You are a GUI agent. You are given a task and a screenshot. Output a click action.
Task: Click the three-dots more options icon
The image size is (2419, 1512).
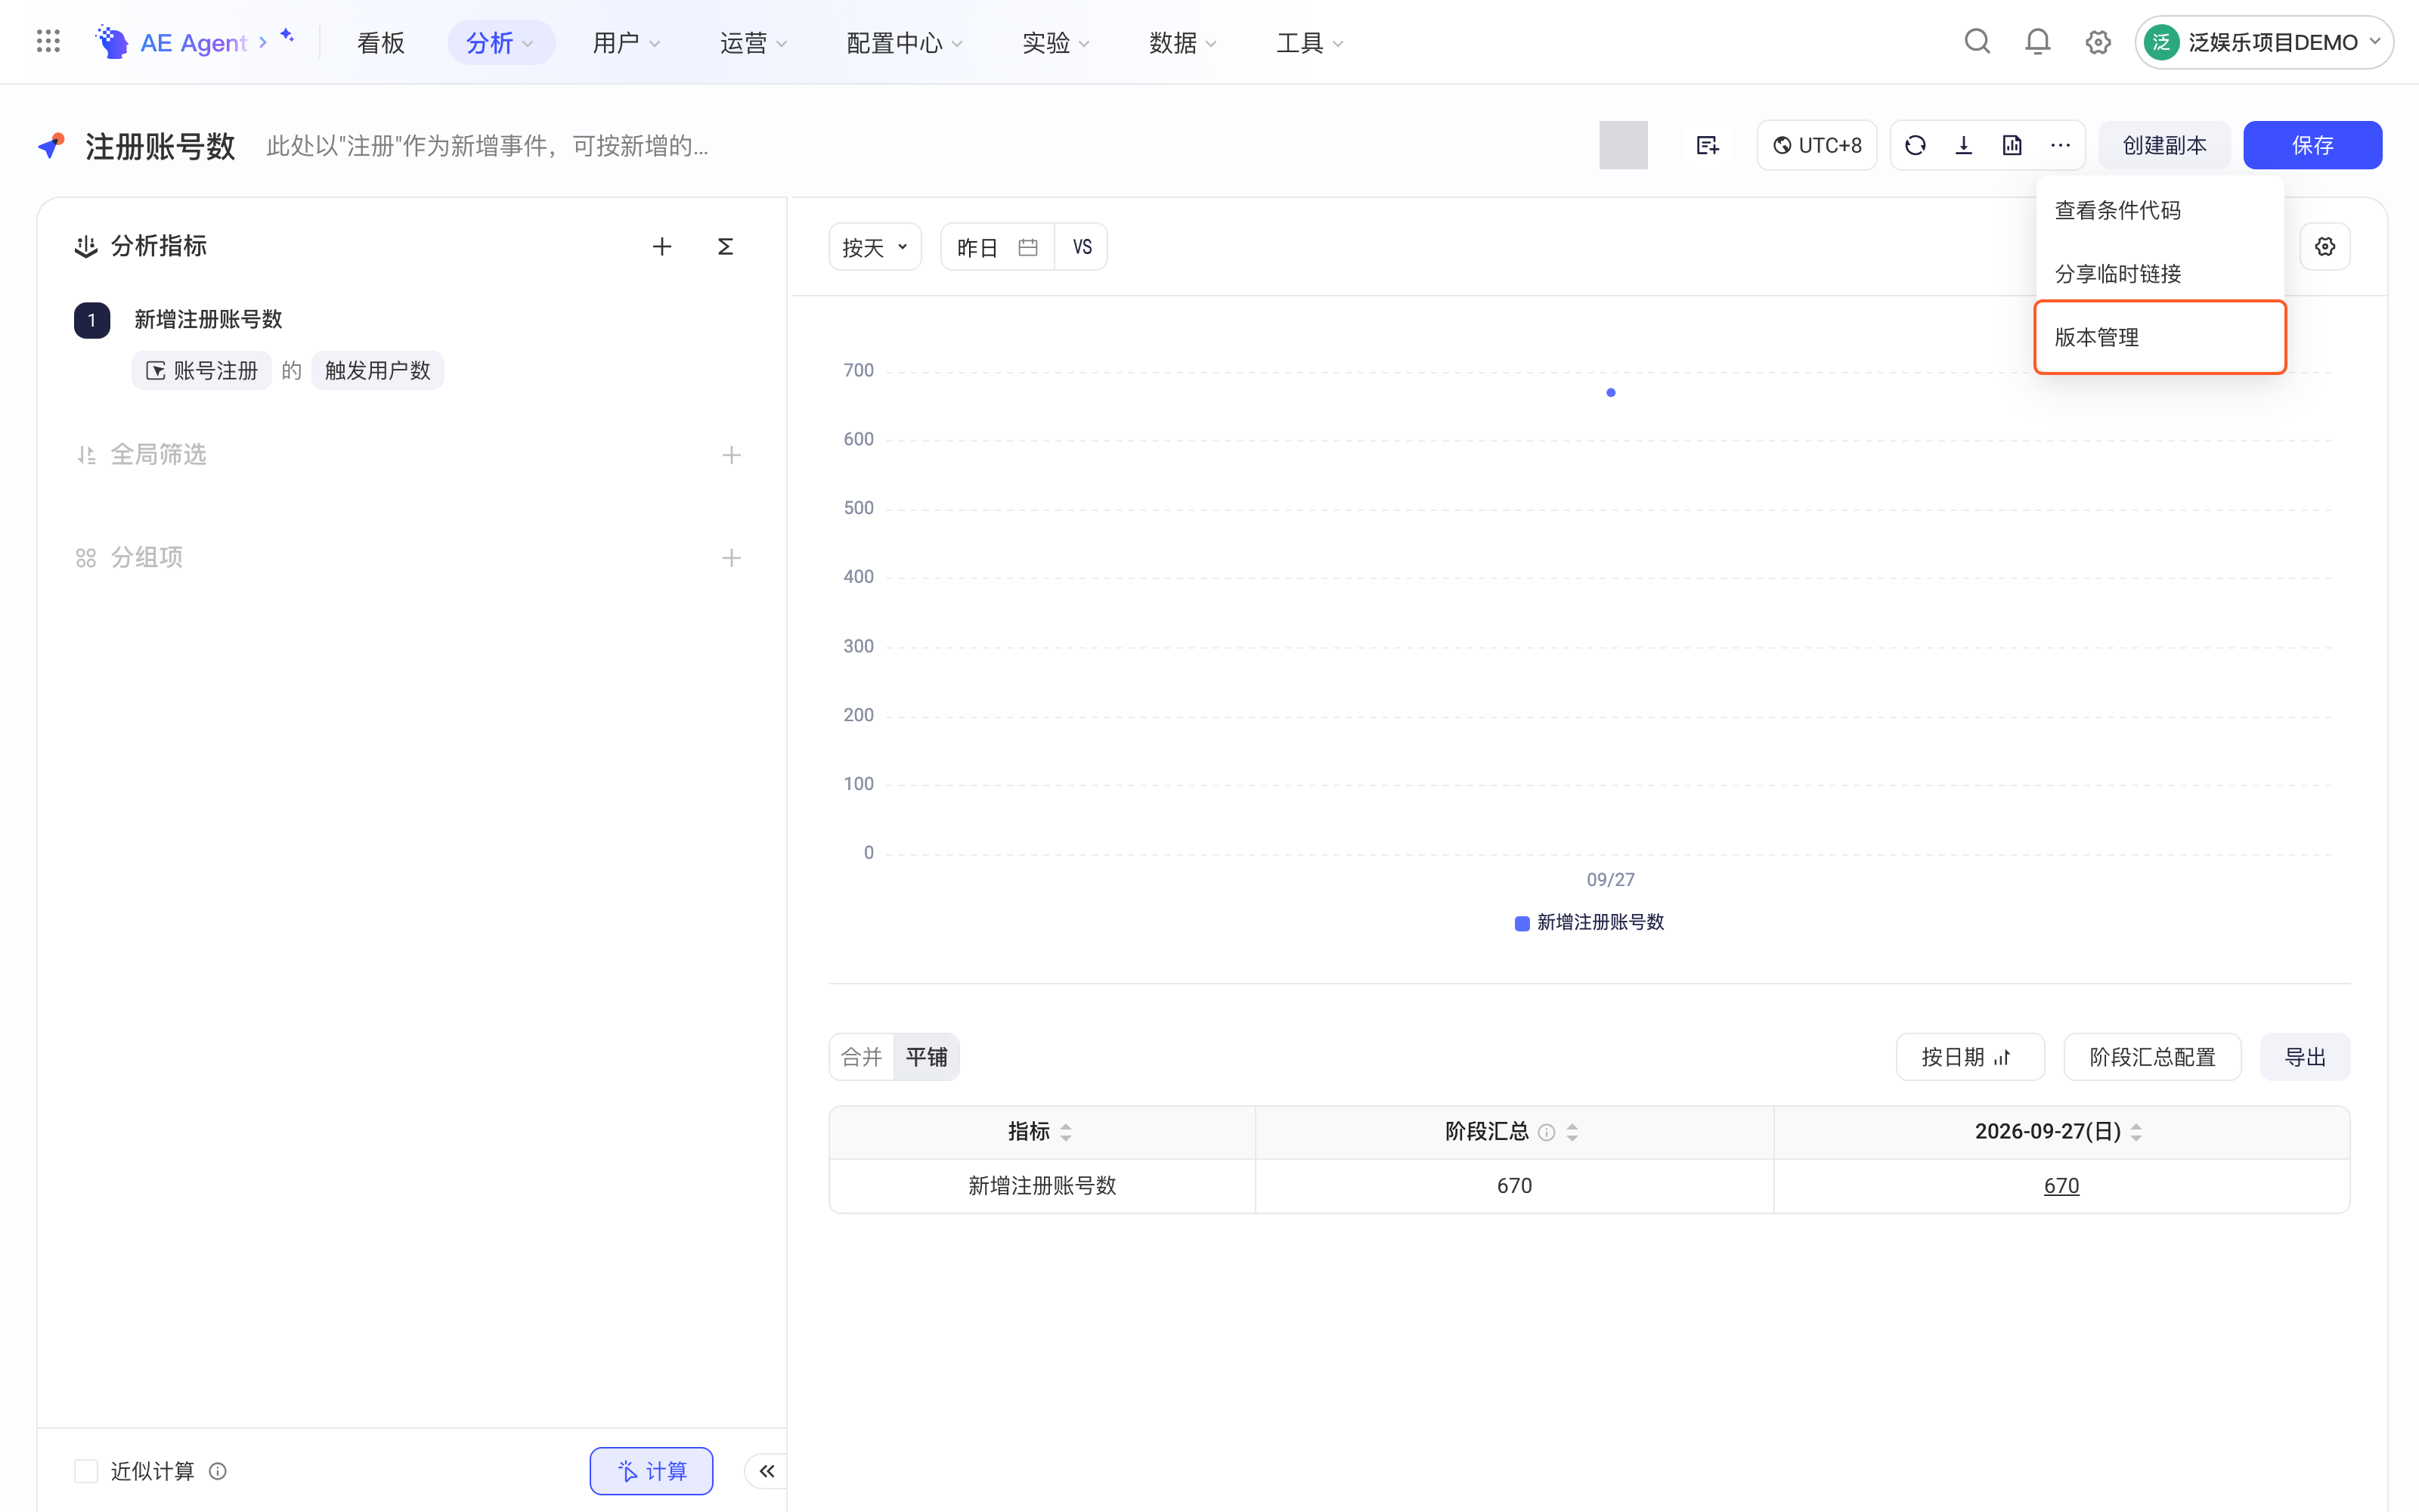2060,146
